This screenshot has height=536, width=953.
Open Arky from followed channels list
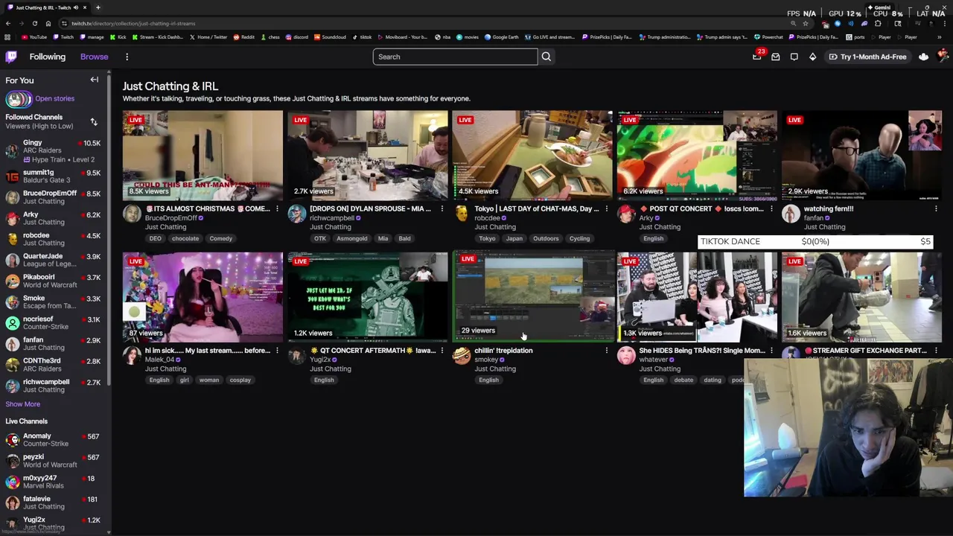[x=54, y=217]
